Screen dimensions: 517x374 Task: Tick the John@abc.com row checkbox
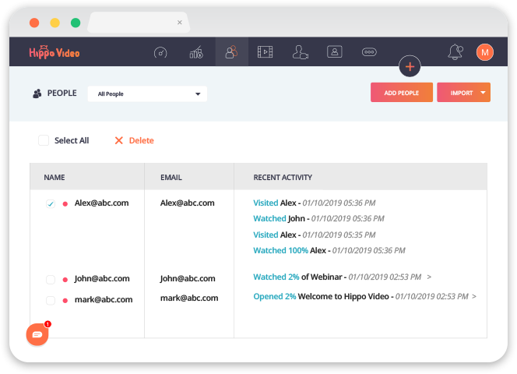(x=51, y=279)
